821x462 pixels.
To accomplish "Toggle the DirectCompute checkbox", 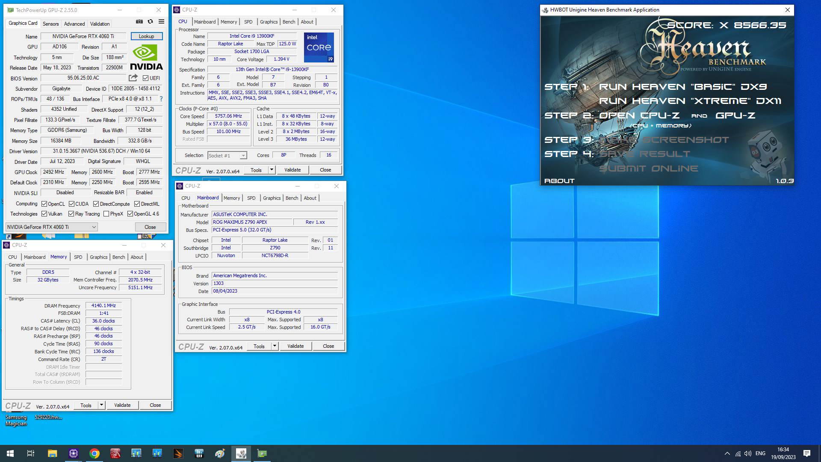I will [96, 204].
